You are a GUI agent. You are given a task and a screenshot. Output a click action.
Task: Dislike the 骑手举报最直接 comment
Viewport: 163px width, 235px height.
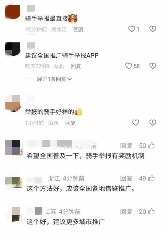(x=153, y=29)
